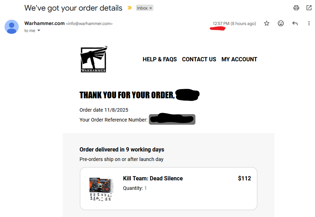315x217 pixels.
Task: Add an emoji reaction to the email
Action: tap(281, 24)
